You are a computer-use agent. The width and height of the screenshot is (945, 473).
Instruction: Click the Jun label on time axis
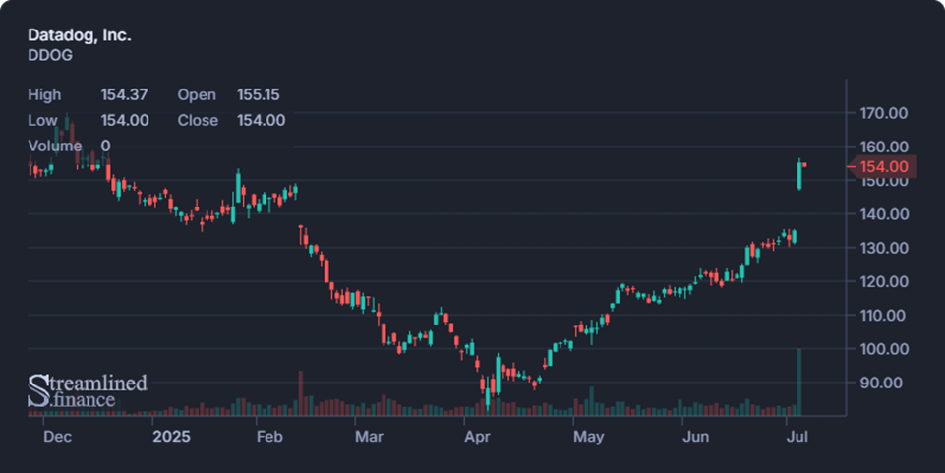click(695, 437)
